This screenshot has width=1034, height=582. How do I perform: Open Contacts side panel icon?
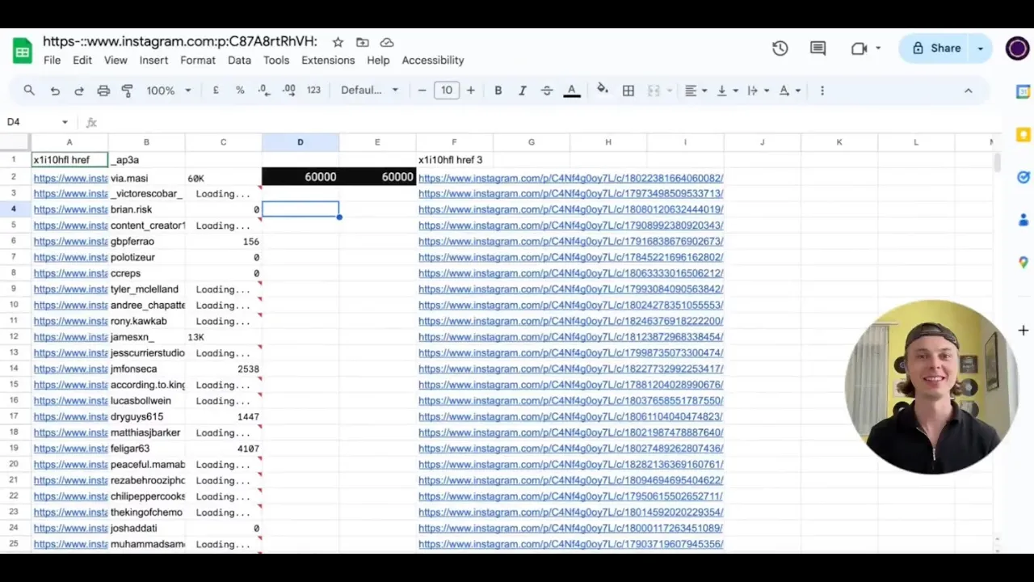(1023, 220)
